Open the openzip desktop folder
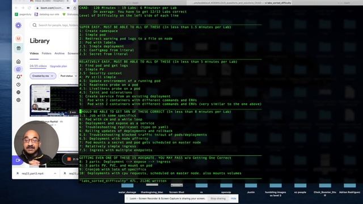 226,189
